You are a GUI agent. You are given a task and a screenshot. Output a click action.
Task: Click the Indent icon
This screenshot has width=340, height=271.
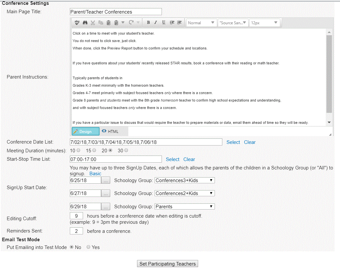pos(172,23)
